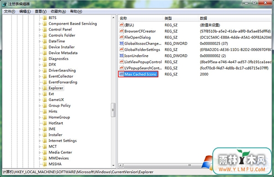The height and width of the screenshot is (177, 274).
Task: Click the tree pane vertical scrollbar thumb
Action: (113, 110)
